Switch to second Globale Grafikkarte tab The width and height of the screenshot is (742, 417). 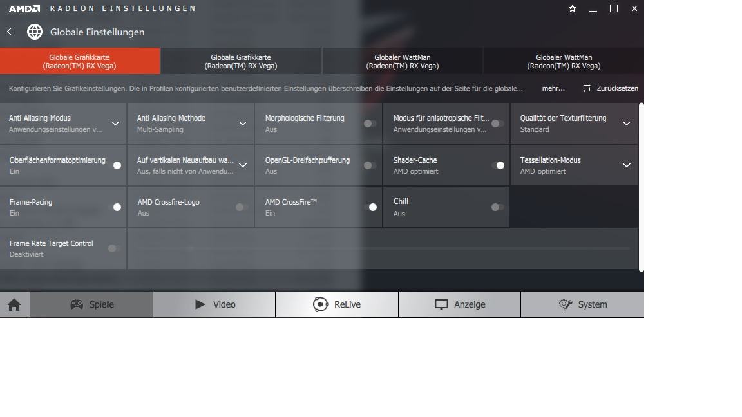pos(241,61)
